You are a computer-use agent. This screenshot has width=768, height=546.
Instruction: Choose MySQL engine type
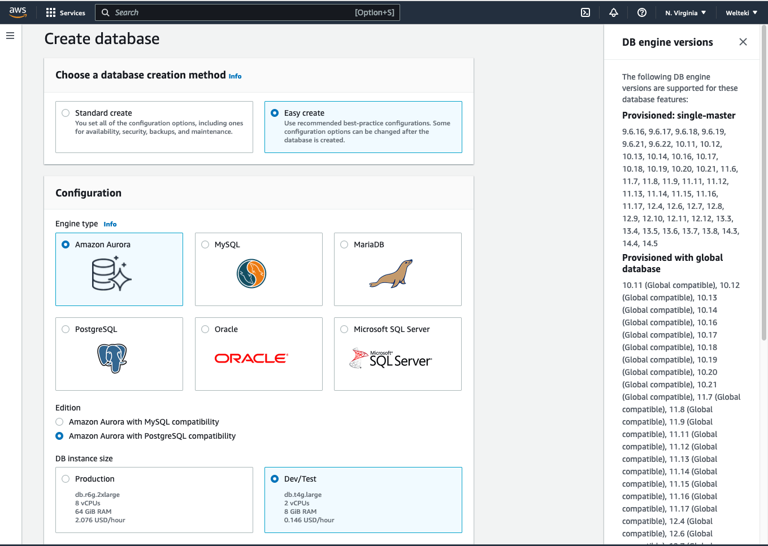coord(205,244)
